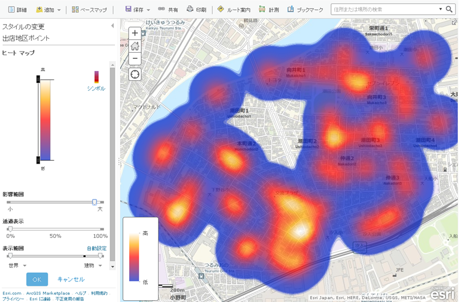The width and height of the screenshot is (459, 302).
Task: Open the ブックマーク bookmarks menu
Action: (x=305, y=10)
